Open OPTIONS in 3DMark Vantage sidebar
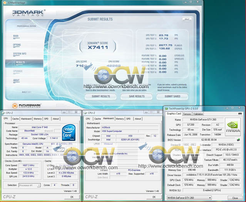 click(17, 45)
